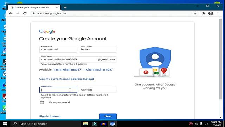Click the blue Next button
The height and width of the screenshot is (127, 225).
click(x=108, y=116)
